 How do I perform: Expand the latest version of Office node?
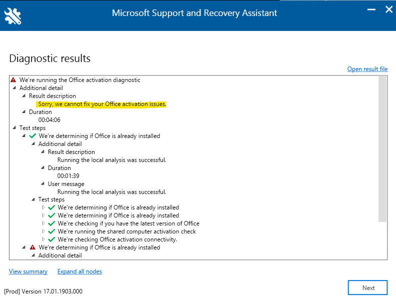(43, 223)
